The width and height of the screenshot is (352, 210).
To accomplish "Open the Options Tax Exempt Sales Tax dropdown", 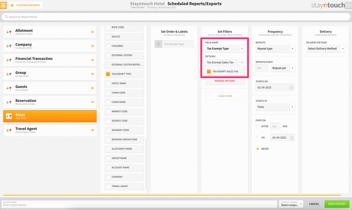I will pyautogui.click(x=225, y=63).
